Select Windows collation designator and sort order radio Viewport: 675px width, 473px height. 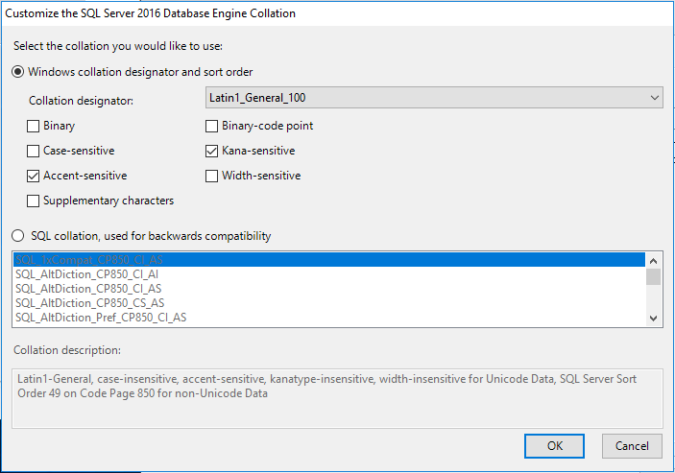17,71
